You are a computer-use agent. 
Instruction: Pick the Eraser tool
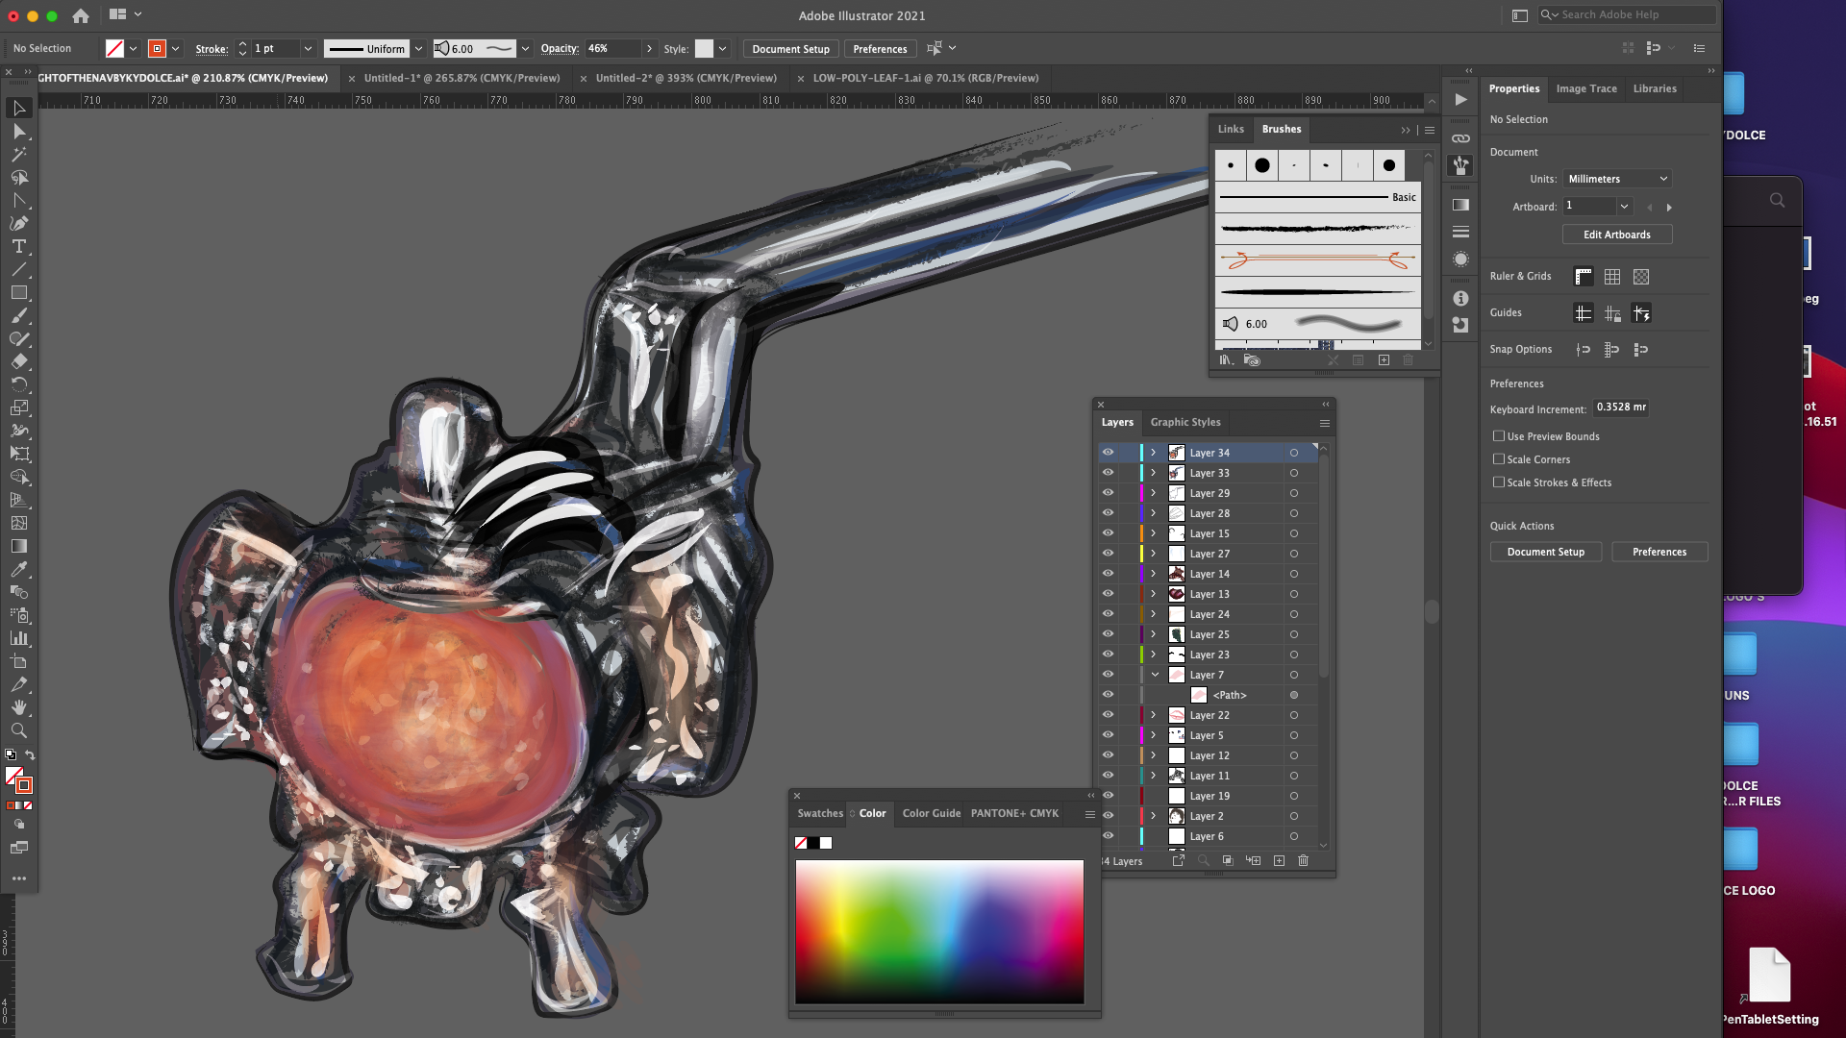point(18,361)
